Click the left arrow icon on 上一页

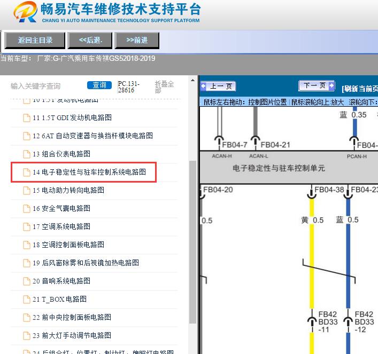click(x=204, y=86)
